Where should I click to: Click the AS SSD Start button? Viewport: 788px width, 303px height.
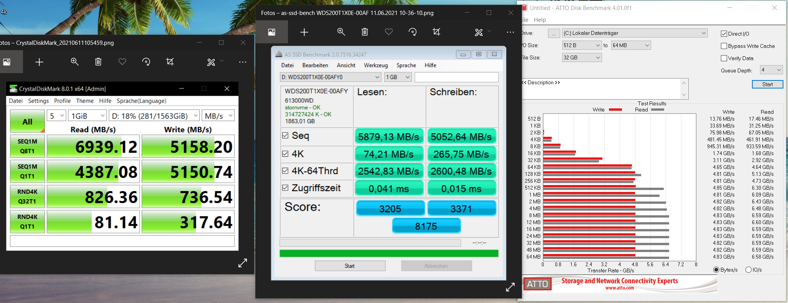click(x=350, y=266)
